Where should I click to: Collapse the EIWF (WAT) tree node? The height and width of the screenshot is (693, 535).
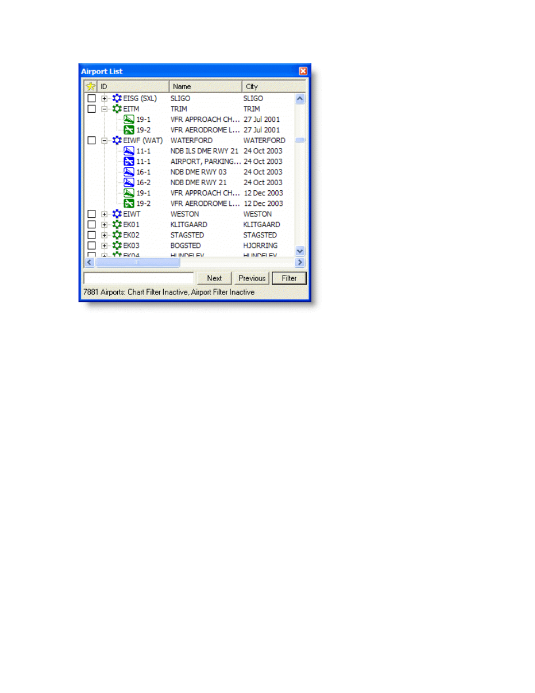[x=104, y=141]
